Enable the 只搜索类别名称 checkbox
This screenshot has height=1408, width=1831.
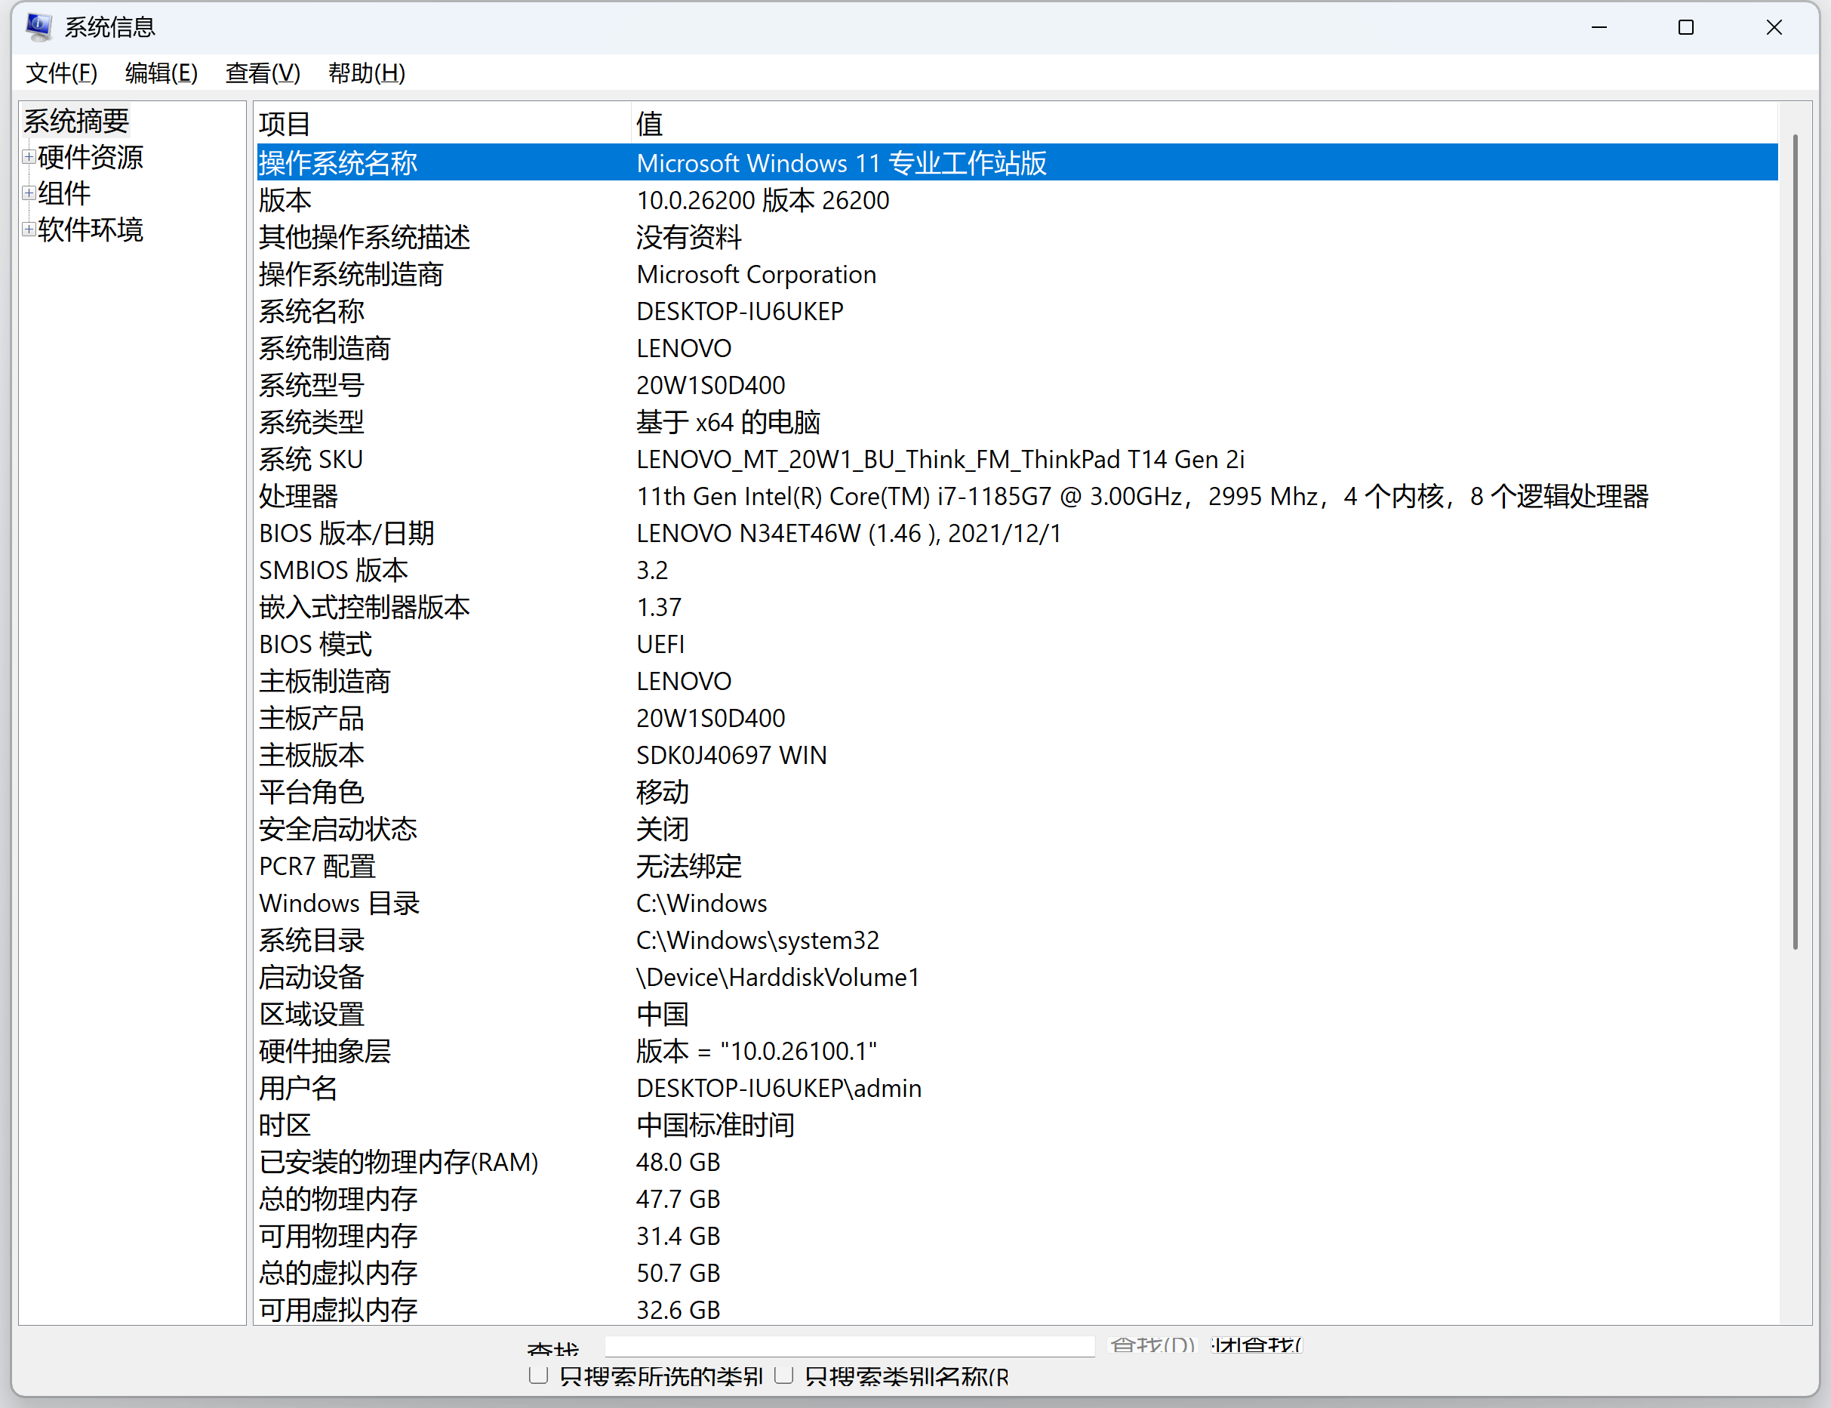[x=784, y=1376]
